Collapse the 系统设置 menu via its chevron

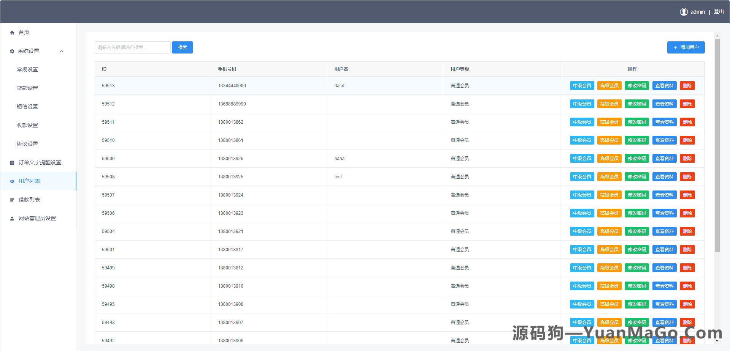coord(62,51)
